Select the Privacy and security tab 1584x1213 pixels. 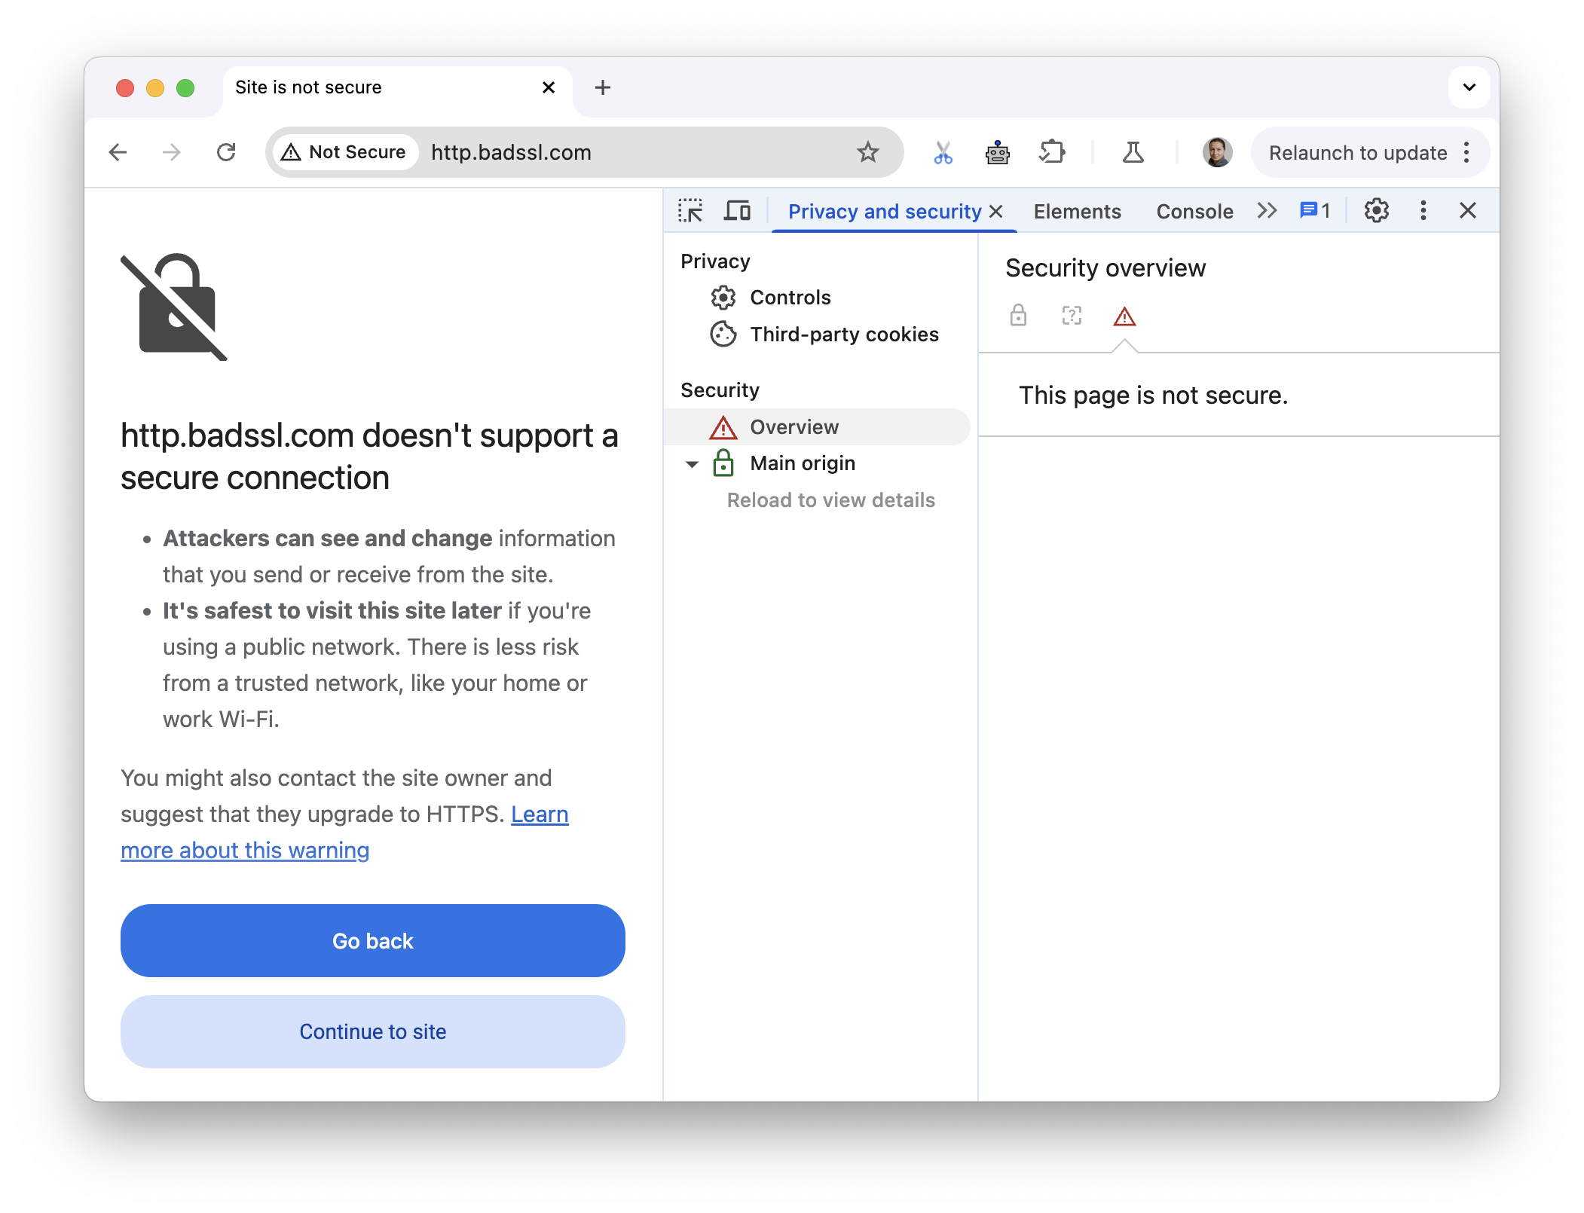pyautogui.click(x=885, y=209)
